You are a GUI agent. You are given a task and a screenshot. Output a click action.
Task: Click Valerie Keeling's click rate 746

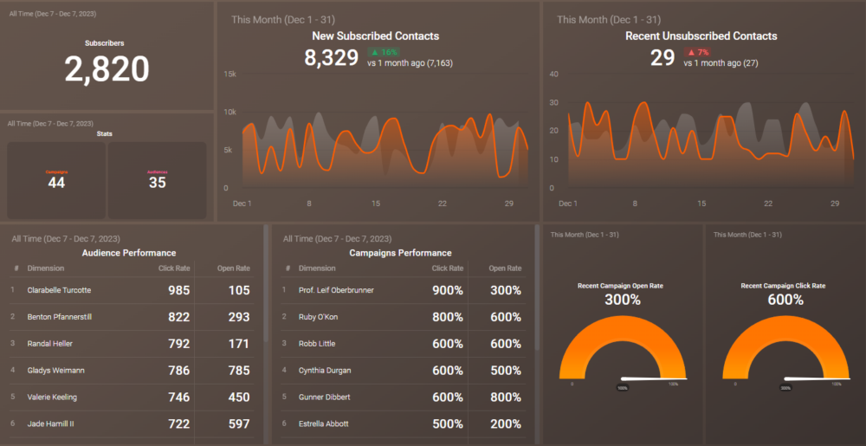pos(179,397)
